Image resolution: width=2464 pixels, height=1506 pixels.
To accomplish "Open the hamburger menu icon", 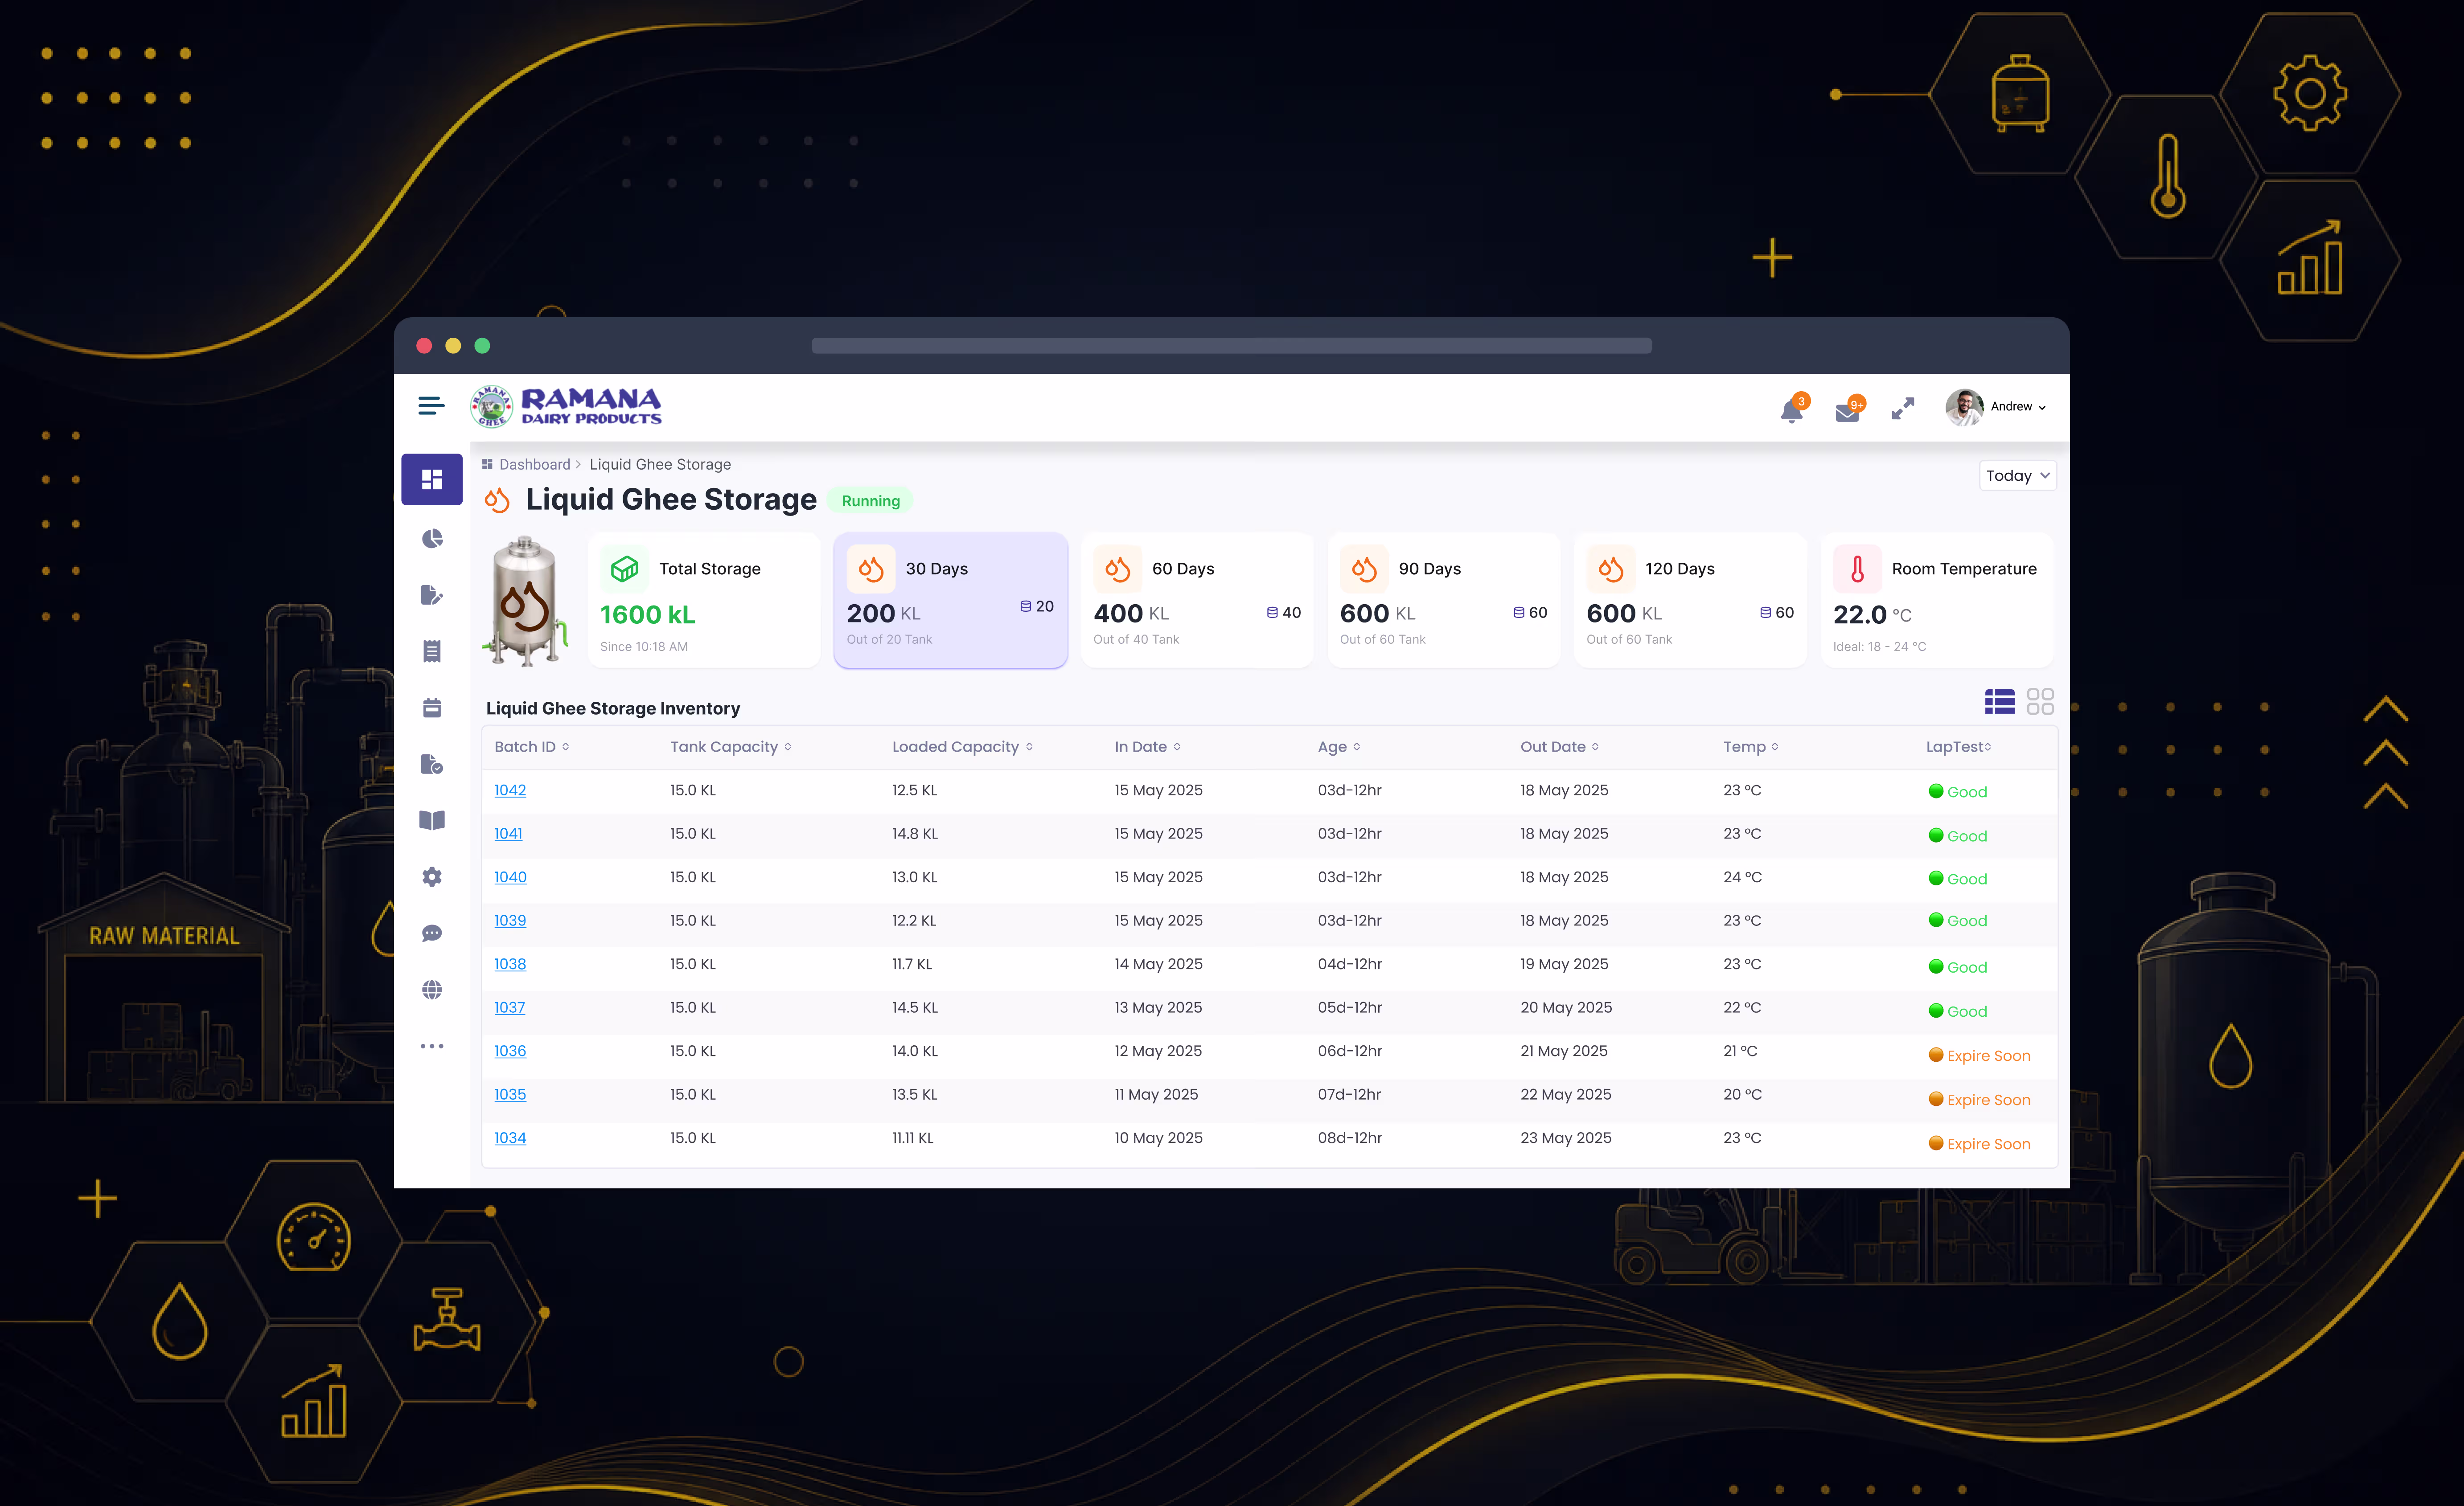I will point(431,406).
